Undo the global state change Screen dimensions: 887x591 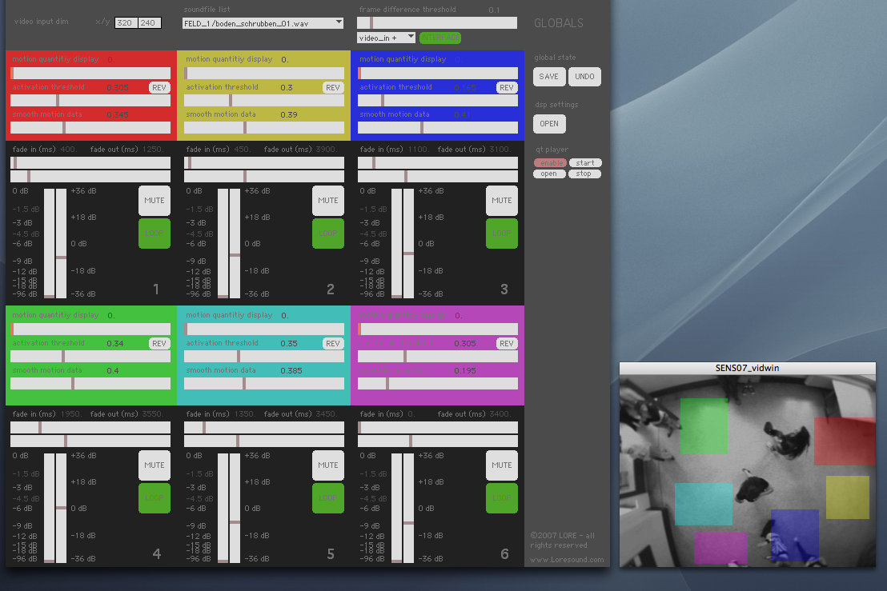tap(585, 77)
